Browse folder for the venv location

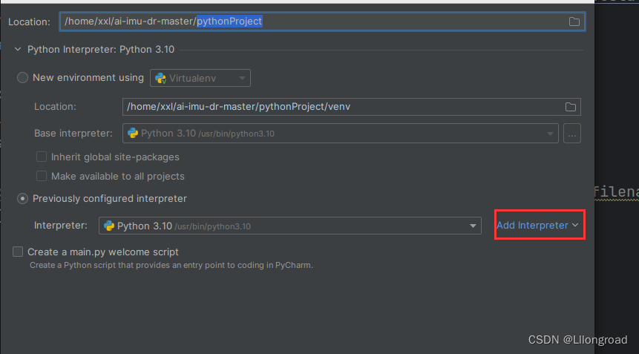point(570,107)
